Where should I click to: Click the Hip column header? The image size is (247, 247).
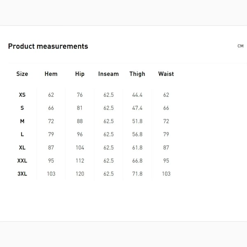[80, 74]
